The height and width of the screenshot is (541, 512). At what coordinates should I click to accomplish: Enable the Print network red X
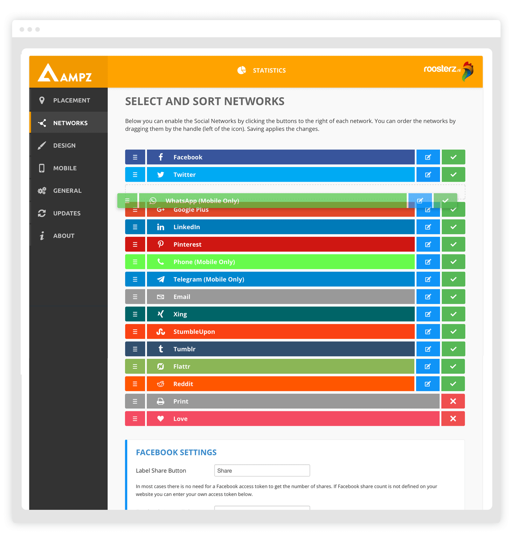pyautogui.click(x=453, y=401)
